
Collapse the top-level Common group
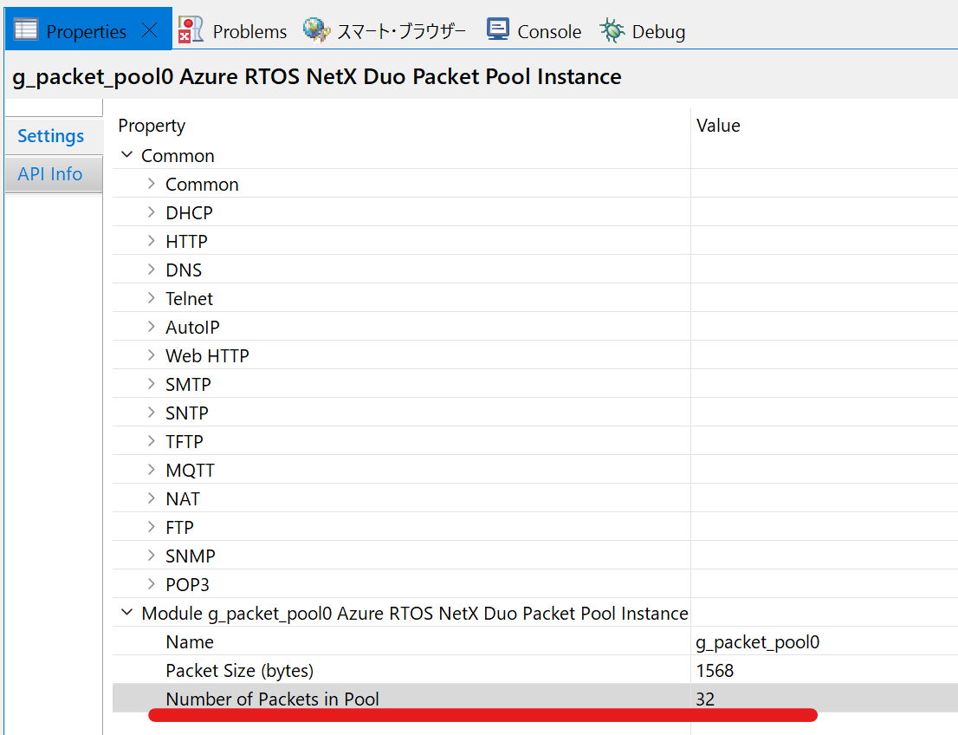click(127, 154)
